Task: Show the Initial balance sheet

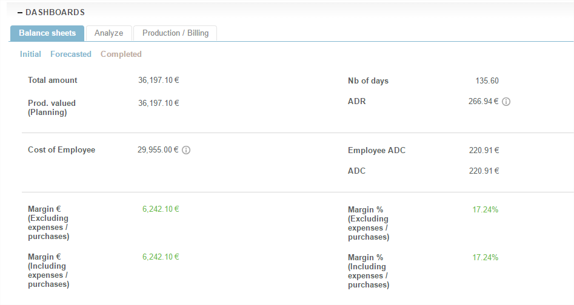Action: point(30,54)
